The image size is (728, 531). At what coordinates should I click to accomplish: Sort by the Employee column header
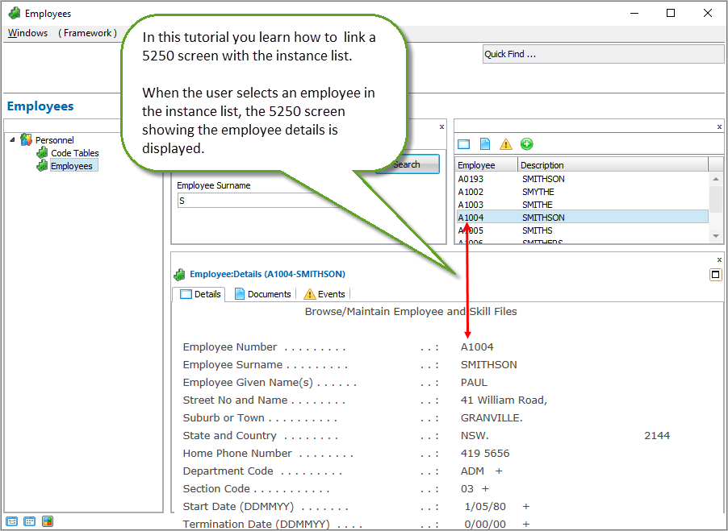[486, 165]
